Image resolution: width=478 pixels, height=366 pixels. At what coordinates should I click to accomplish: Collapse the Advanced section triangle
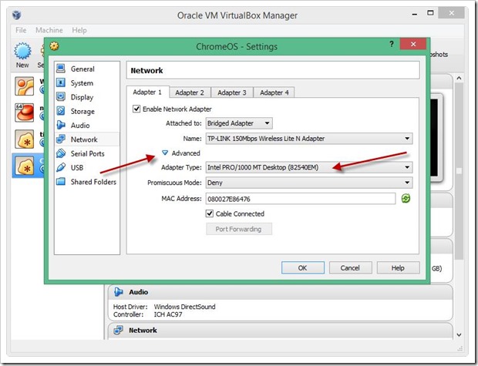click(x=165, y=153)
